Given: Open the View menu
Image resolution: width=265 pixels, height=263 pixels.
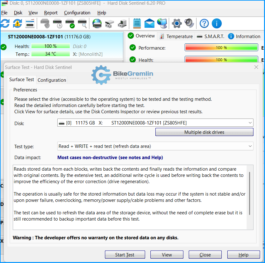Looking at the screenshot, I should tap(33, 13).
